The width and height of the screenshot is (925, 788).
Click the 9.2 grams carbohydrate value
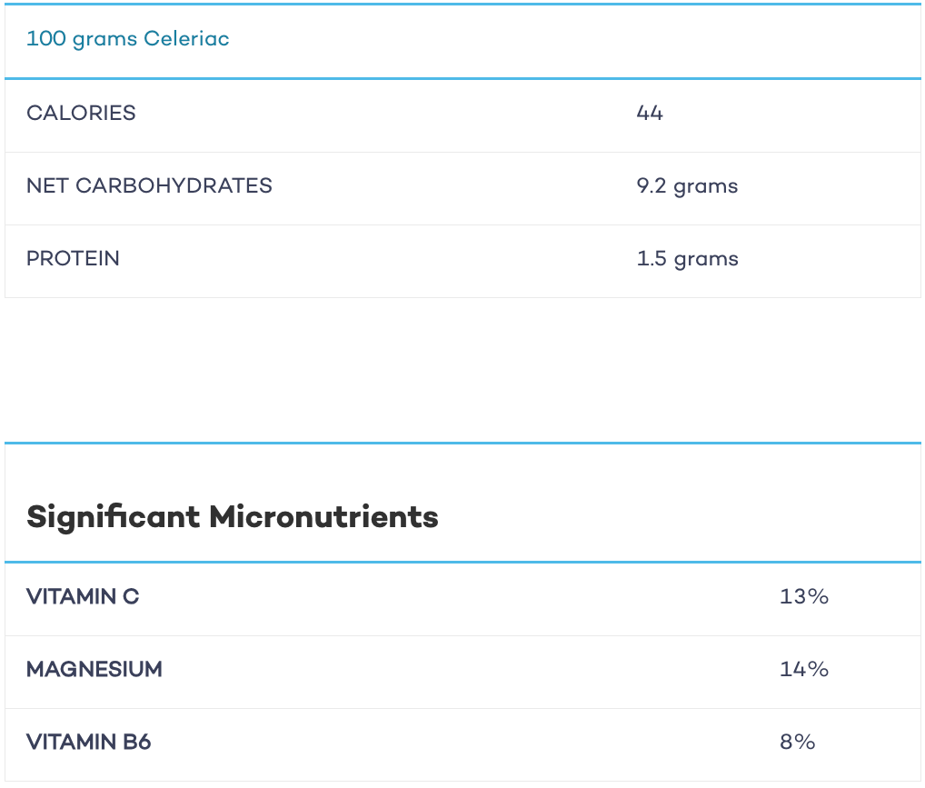(687, 186)
